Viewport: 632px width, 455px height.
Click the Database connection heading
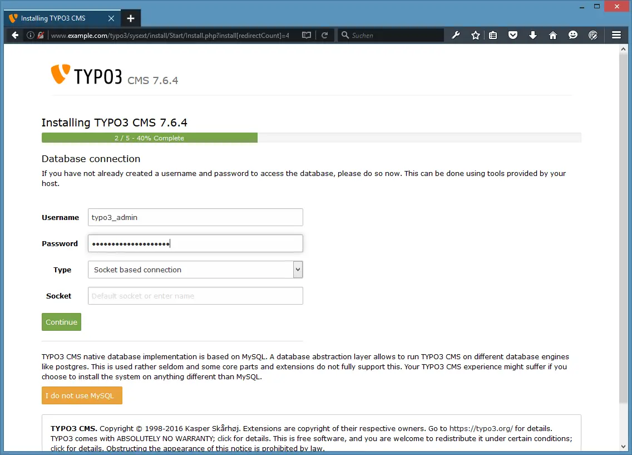coord(91,159)
